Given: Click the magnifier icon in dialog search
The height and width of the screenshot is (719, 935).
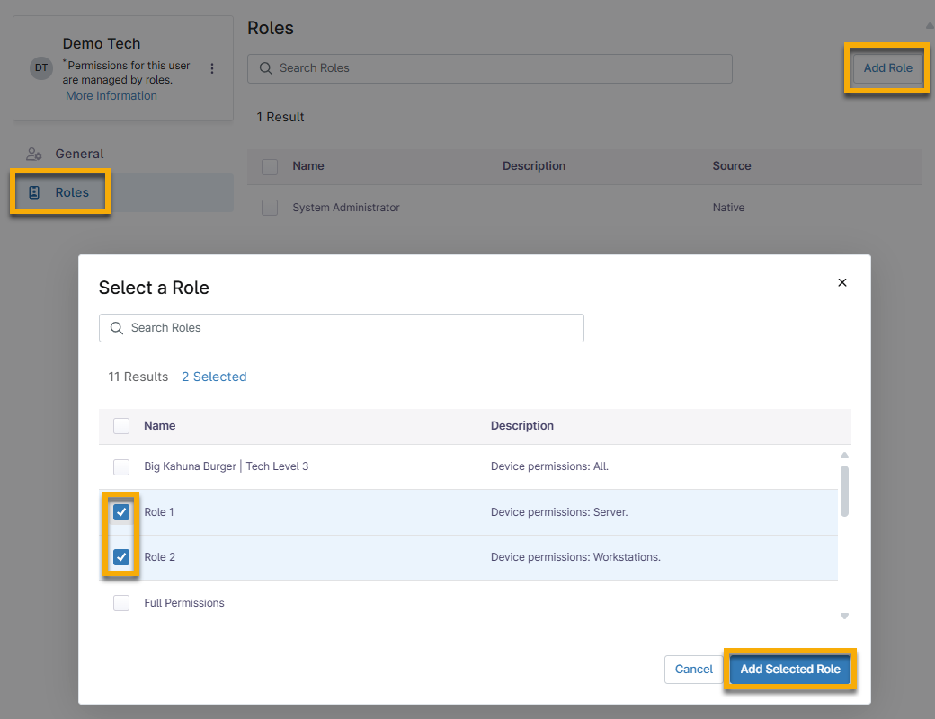Looking at the screenshot, I should (x=117, y=328).
